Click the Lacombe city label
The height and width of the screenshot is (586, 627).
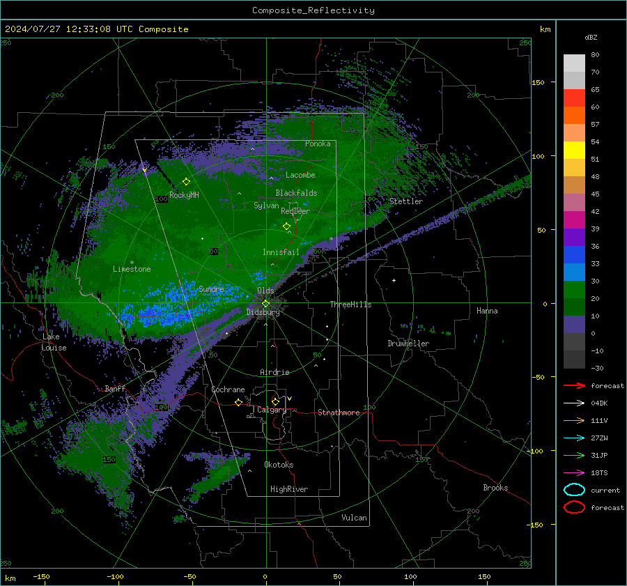click(x=300, y=175)
